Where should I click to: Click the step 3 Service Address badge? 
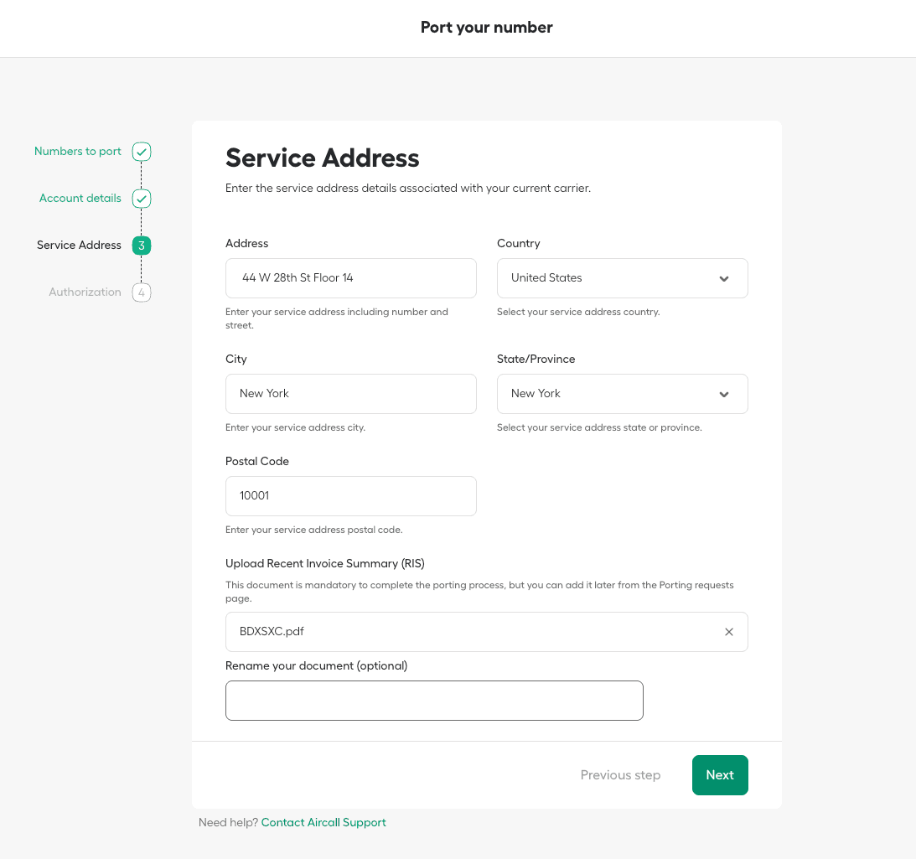(x=142, y=246)
